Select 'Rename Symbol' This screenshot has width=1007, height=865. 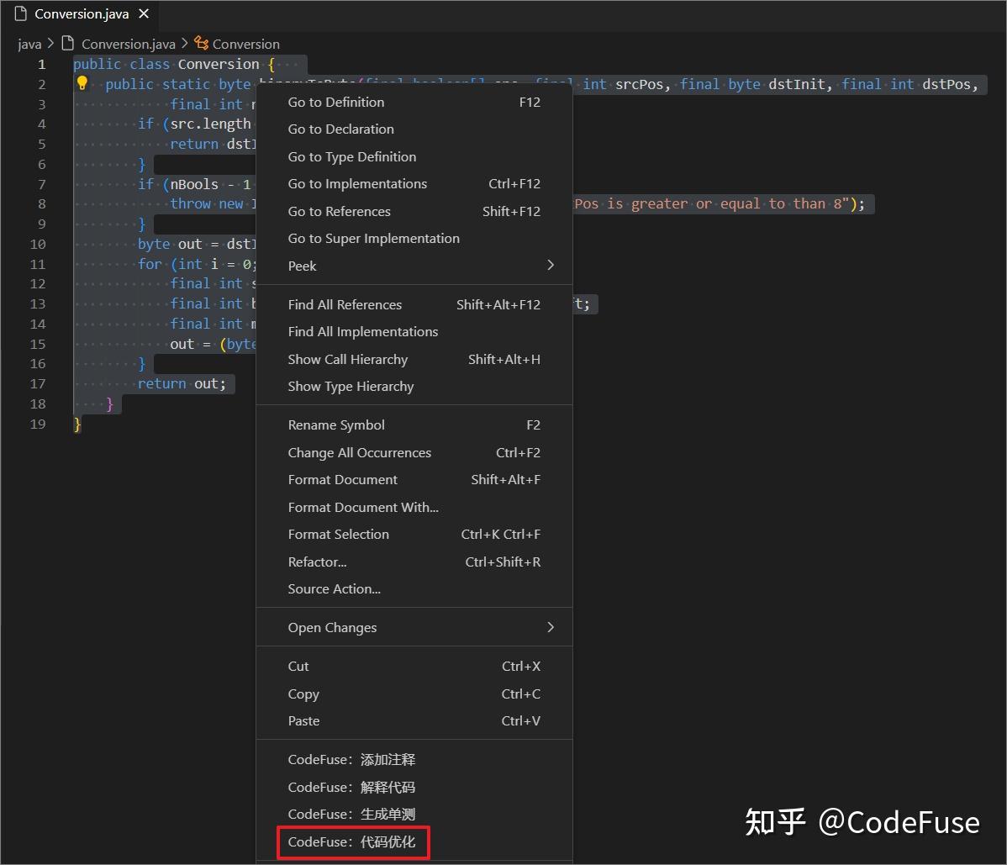[336, 425]
